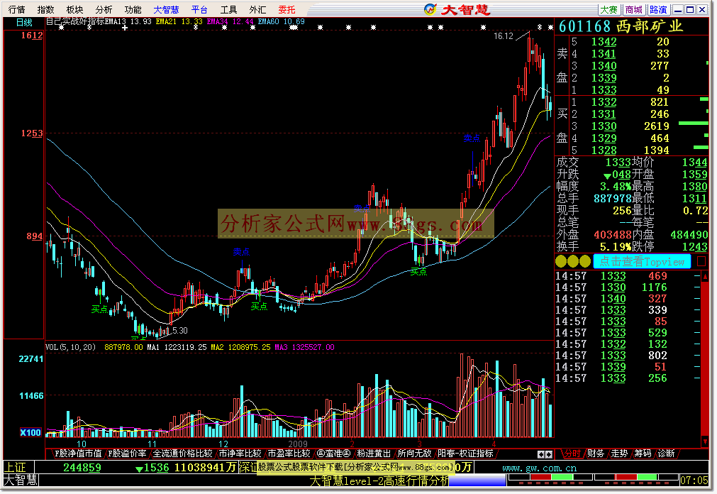Screen dimensions: 717x494
Task: Click the 路演 button in title bar
Action: click(x=658, y=10)
